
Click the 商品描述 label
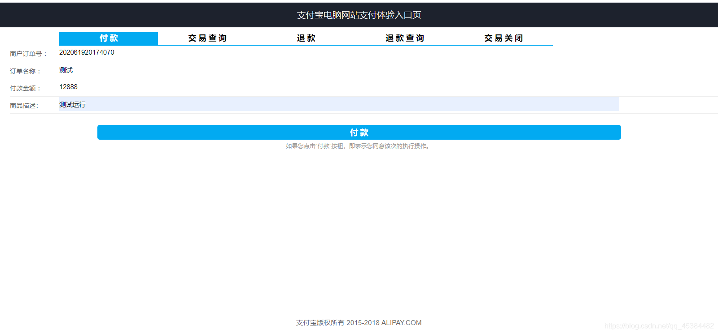point(24,106)
